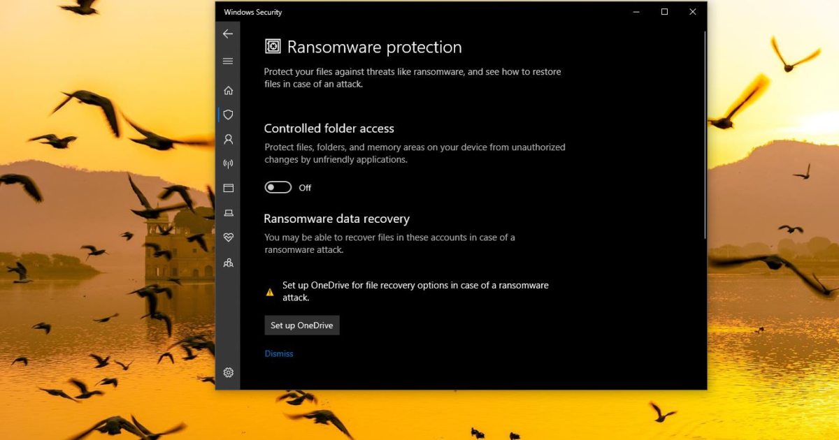The image size is (839, 440).
Task: Enable the Off switch under Controlled folder access
Action: click(x=278, y=187)
